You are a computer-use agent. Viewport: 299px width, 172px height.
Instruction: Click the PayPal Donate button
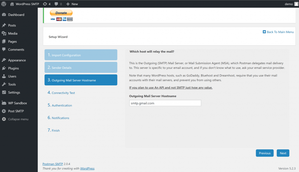point(61,13)
